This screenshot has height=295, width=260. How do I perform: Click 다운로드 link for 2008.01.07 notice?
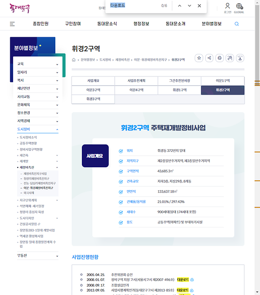pyautogui.click(x=183, y=280)
